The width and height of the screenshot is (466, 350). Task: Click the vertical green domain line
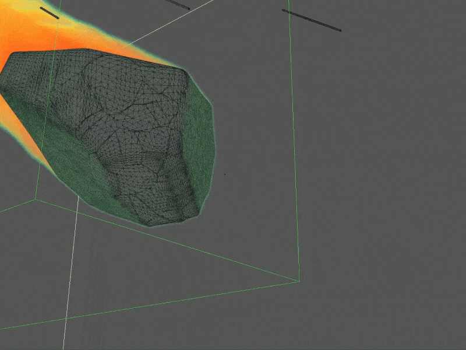click(x=294, y=146)
